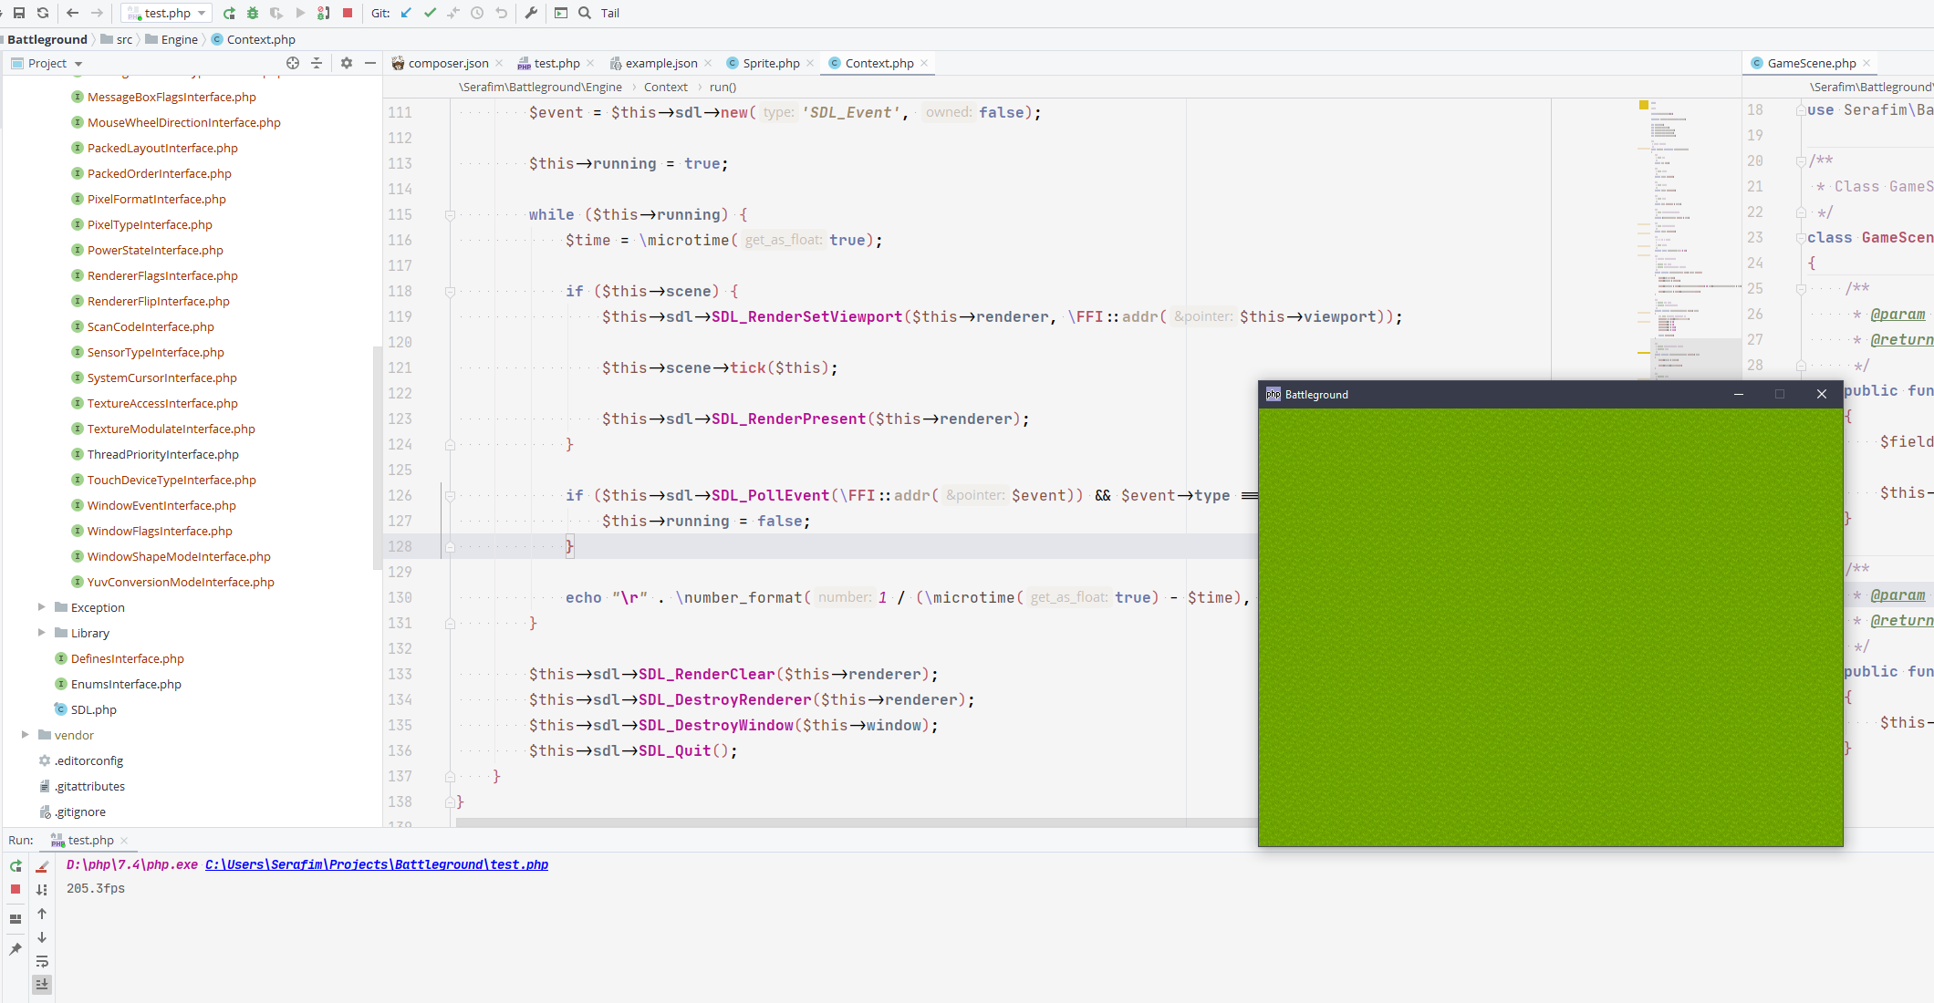Click the run() breadcrumb in editor
This screenshot has width=1934, height=1003.
pos(723,87)
